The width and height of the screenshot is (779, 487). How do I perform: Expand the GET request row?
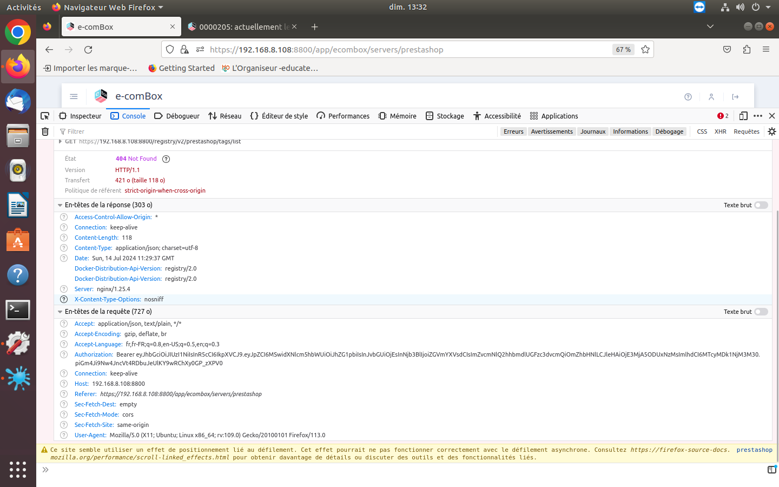60,141
